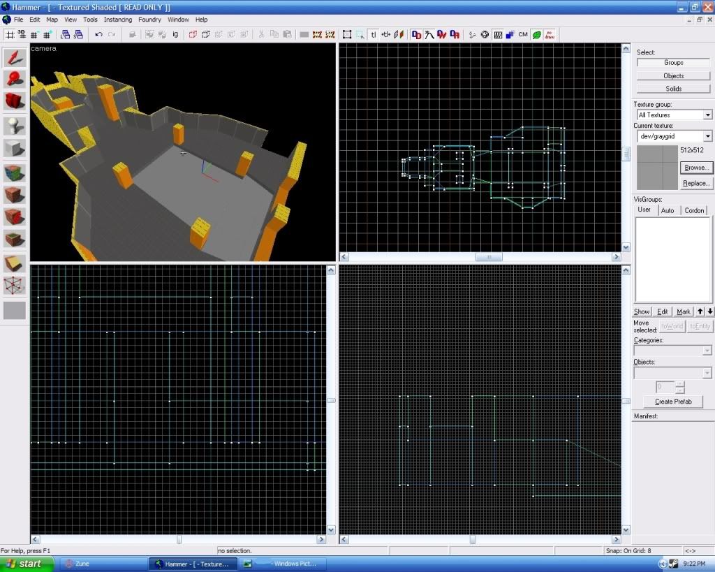Open the Instancing menu

[117, 20]
